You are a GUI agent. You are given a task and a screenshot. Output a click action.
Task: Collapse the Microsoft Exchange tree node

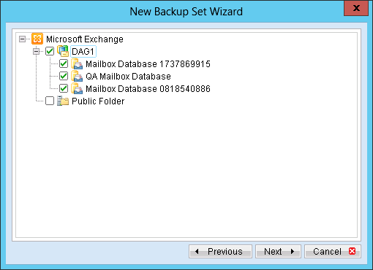click(x=22, y=39)
